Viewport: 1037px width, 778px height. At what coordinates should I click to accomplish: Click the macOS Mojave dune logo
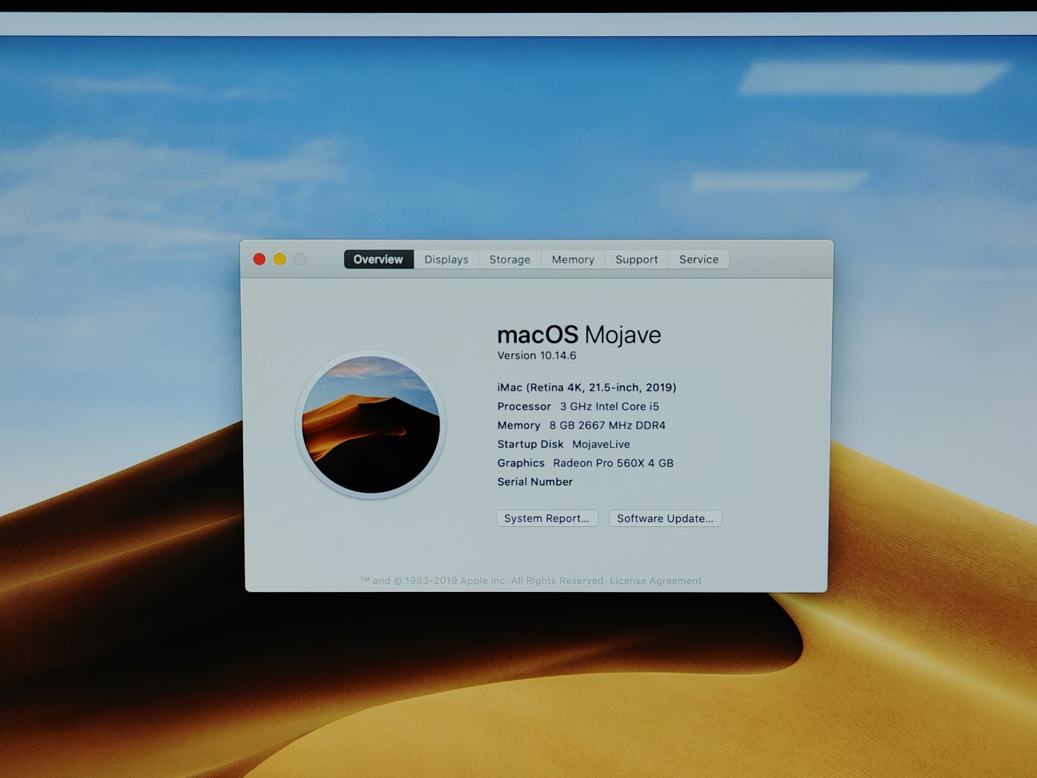[x=371, y=425]
